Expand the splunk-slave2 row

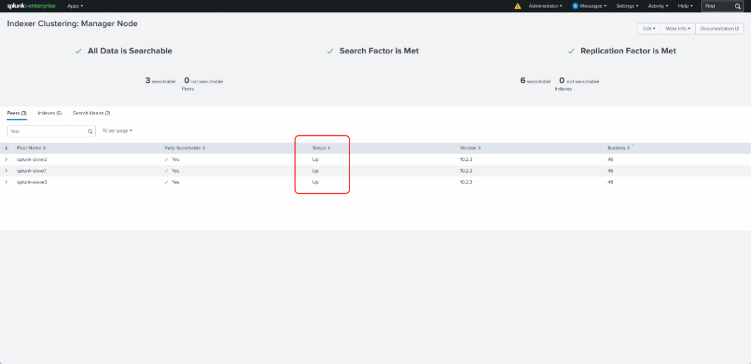[x=6, y=159]
